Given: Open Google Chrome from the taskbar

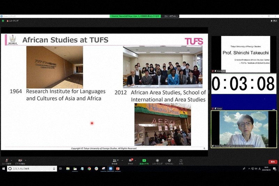Looking at the screenshot, I should tap(89, 169).
